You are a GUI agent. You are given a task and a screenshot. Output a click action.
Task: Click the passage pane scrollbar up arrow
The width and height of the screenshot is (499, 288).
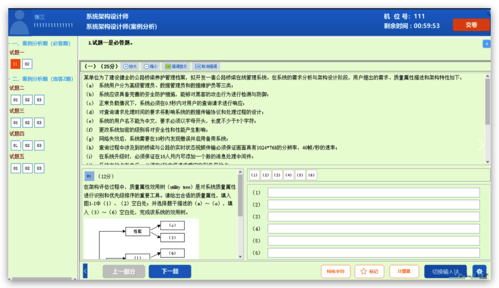pyautogui.click(x=487, y=76)
